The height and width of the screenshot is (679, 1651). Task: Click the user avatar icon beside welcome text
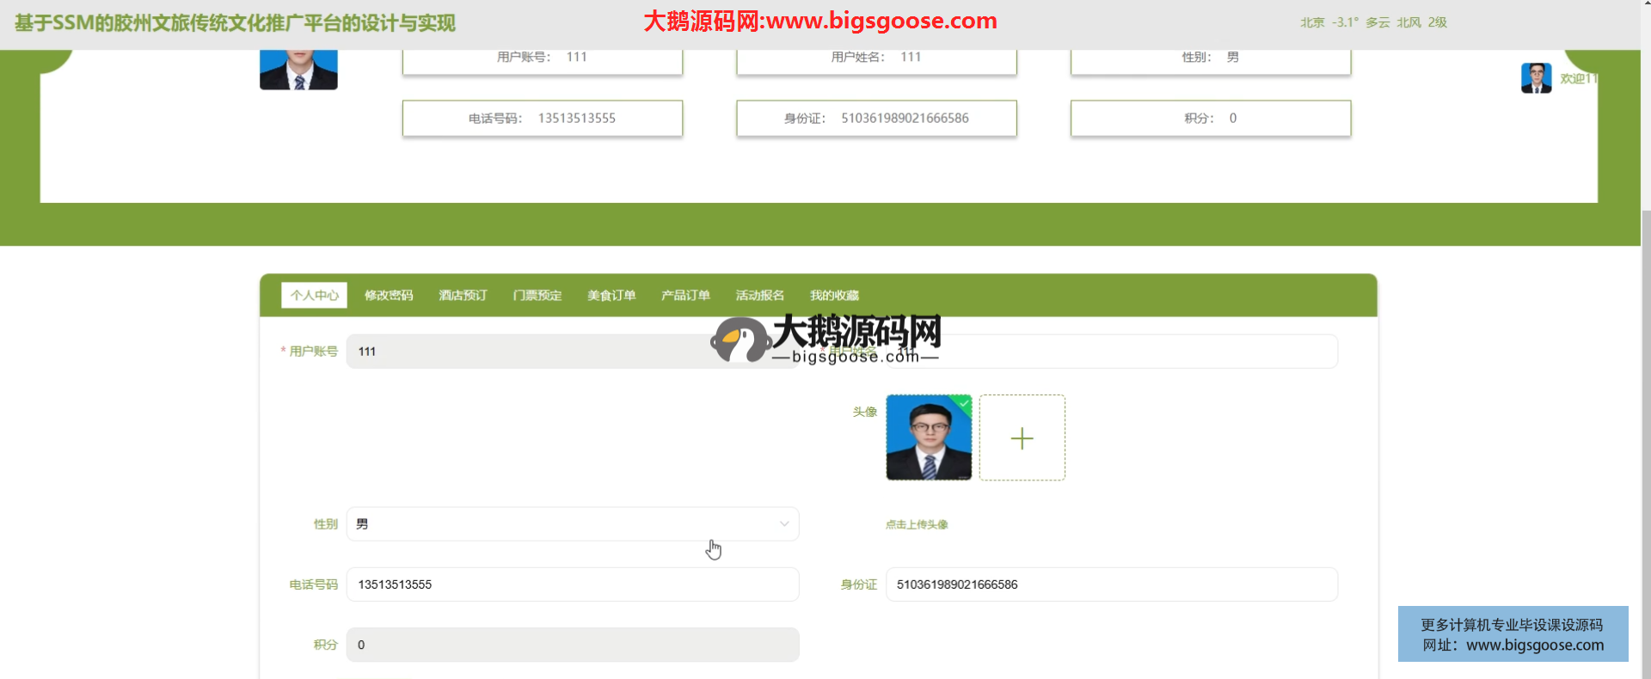tap(1536, 78)
